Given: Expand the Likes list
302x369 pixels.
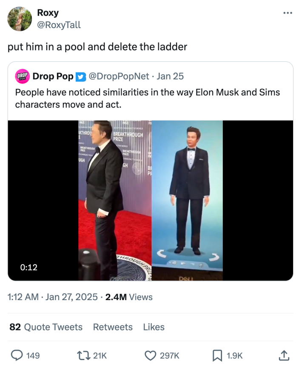Looking at the screenshot, I should 154,327.
